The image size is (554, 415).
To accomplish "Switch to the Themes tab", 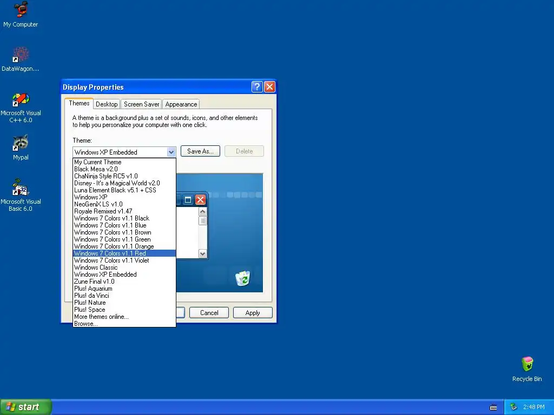I will [x=79, y=103].
